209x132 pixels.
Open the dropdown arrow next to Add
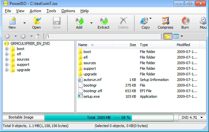[x=91, y=23]
